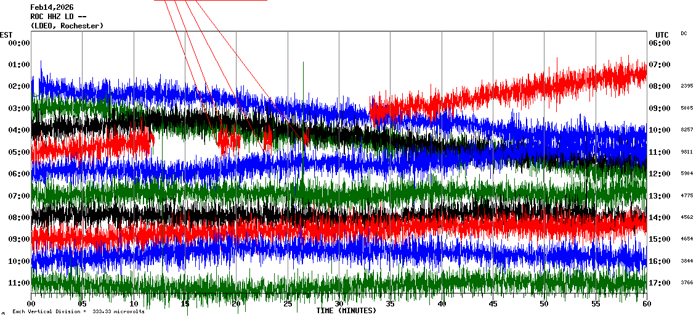Screen dimensions: 696x320
Task: Click the 15 minute axis tick
Action: coord(185,304)
